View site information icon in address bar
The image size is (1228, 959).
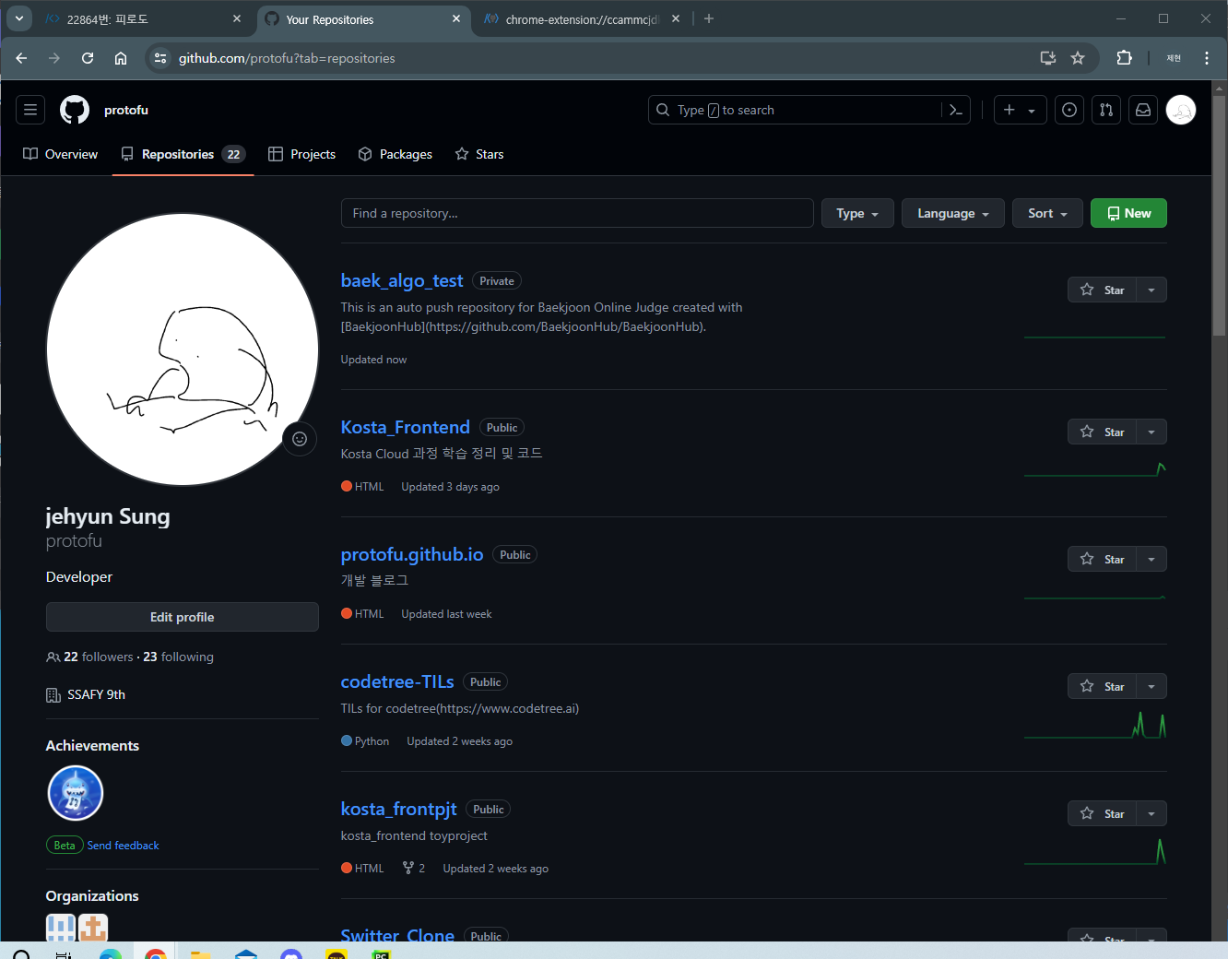160,58
